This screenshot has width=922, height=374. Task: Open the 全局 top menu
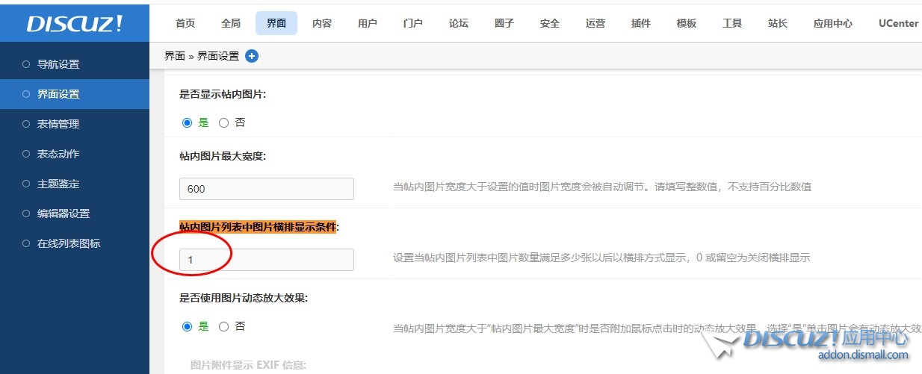231,23
